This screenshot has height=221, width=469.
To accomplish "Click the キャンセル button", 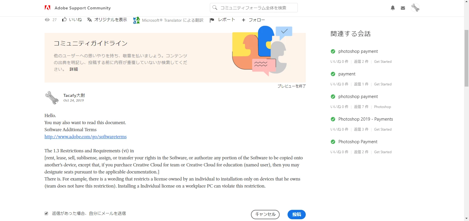I will (265, 215).
